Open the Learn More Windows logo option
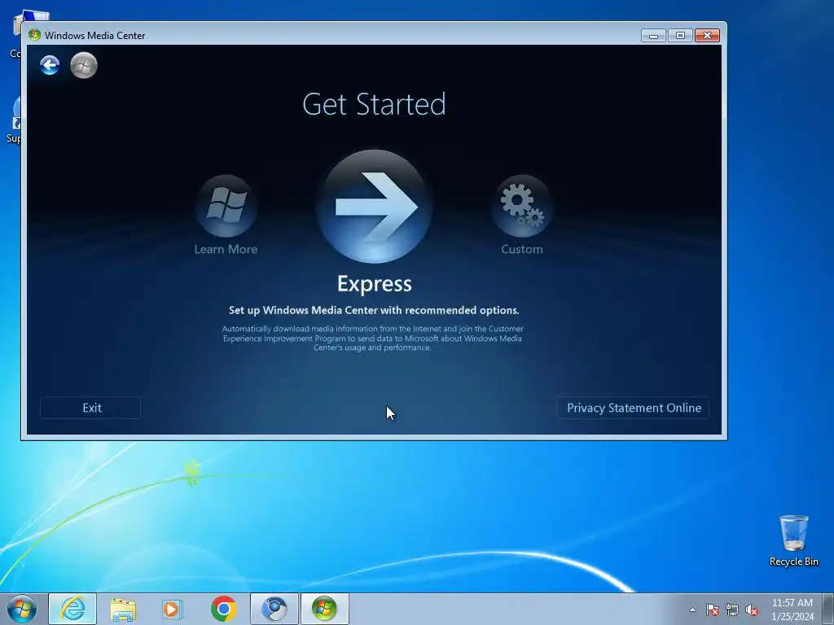Screen dimensions: 834x625 pos(226,206)
